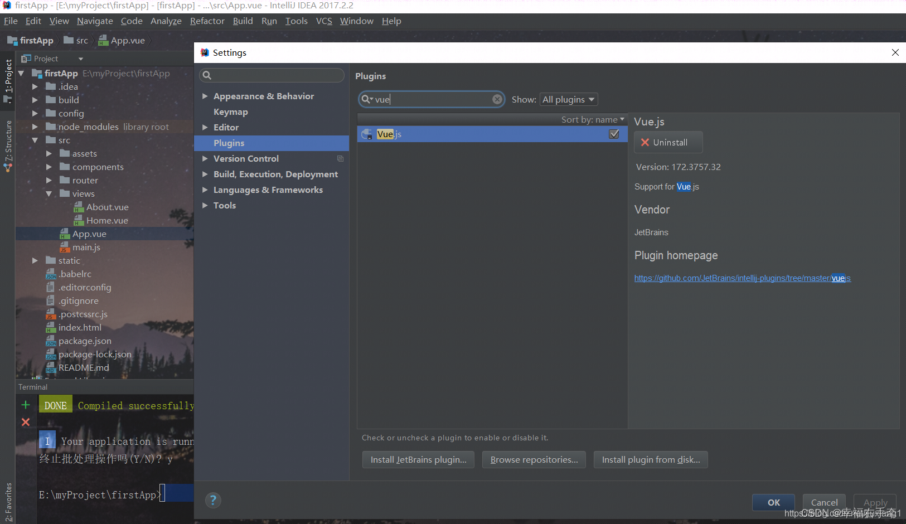
Task: Open the Show All plugins dropdown
Action: click(568, 99)
